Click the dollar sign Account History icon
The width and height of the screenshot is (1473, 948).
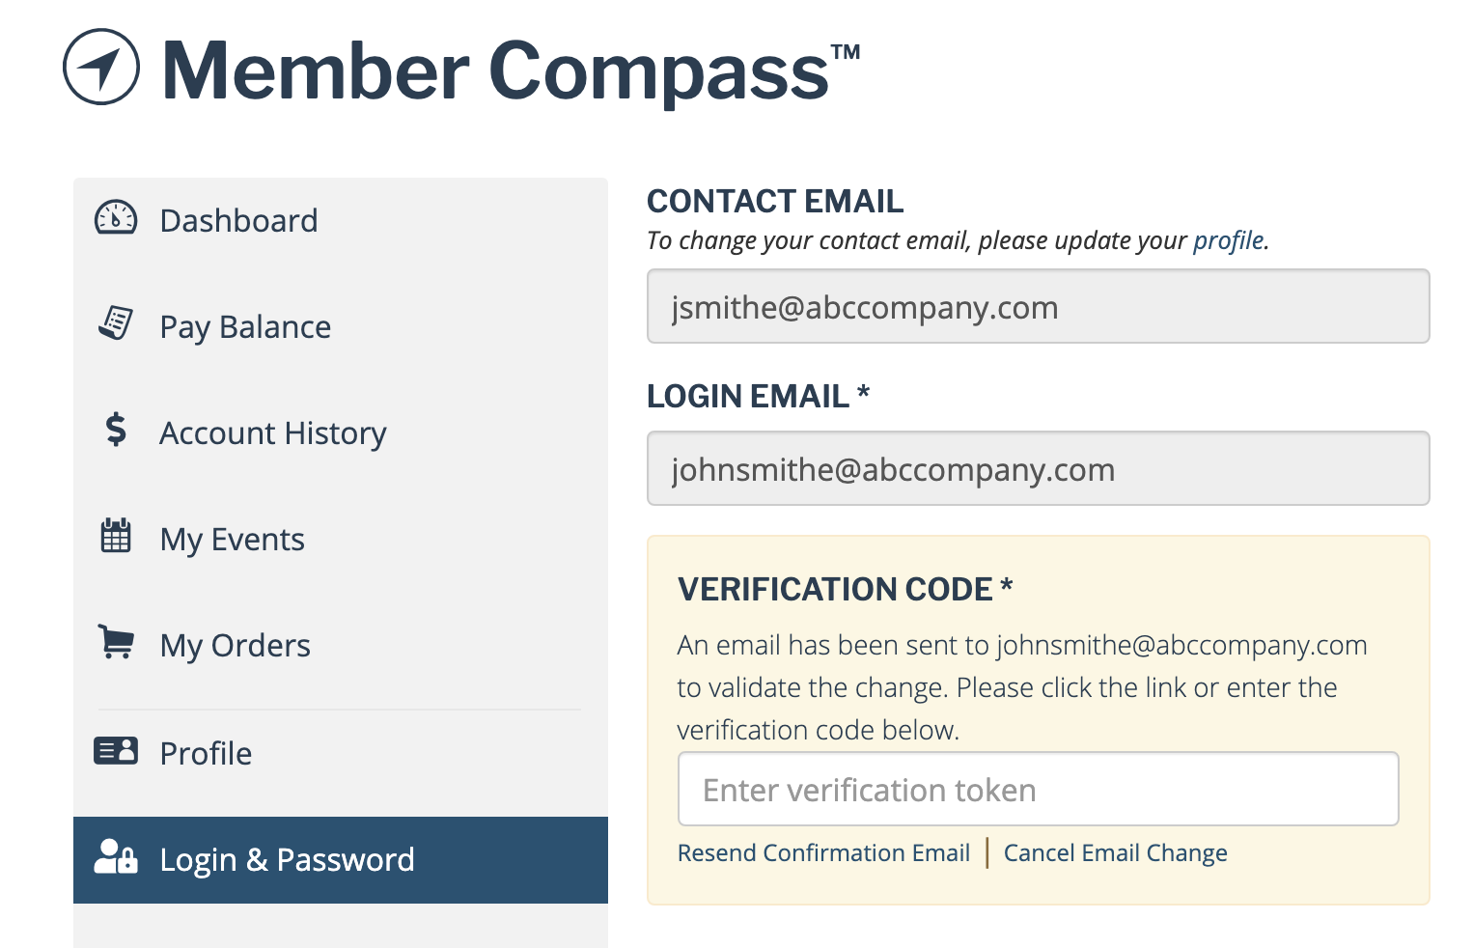pyautogui.click(x=116, y=429)
